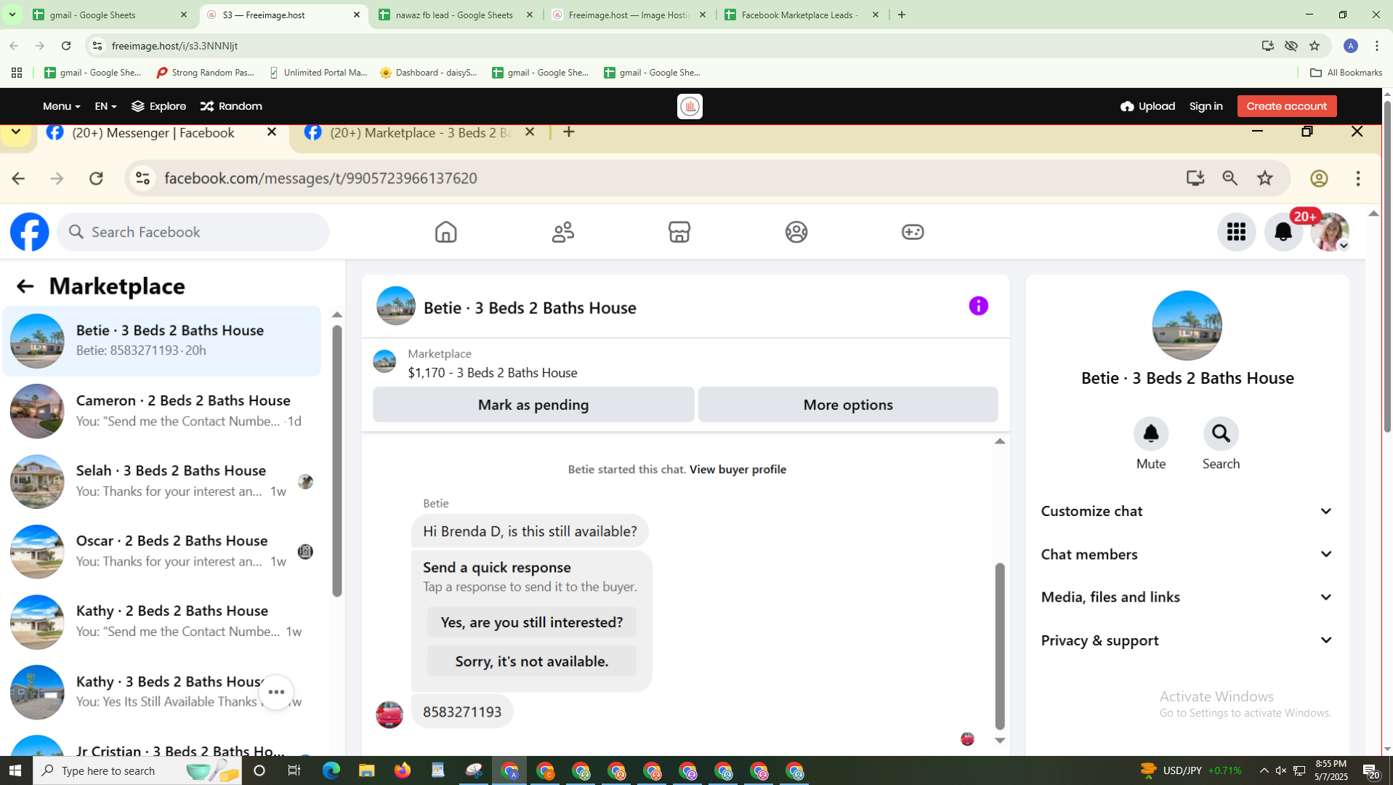Expand Media, files and links section
This screenshot has width=1393, height=785.
point(1187,597)
